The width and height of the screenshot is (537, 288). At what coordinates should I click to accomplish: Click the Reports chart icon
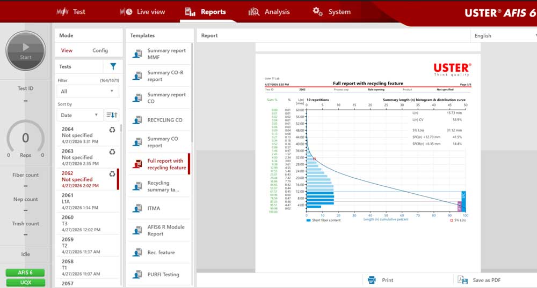(190, 12)
